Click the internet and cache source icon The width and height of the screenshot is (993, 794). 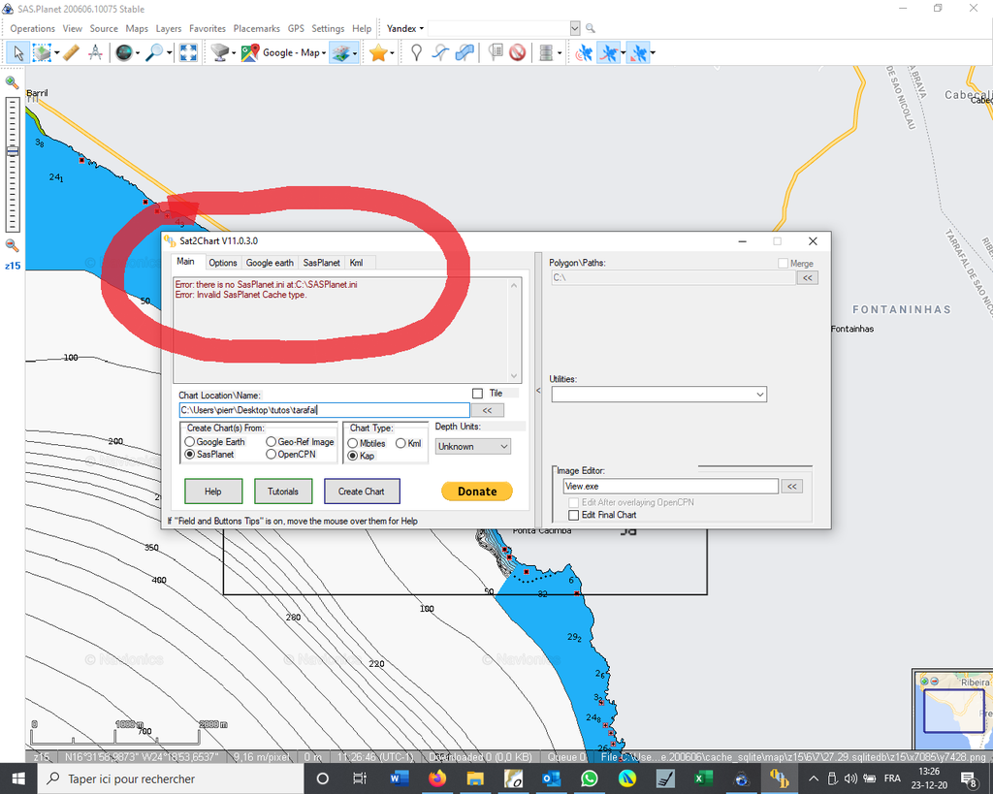tap(220, 53)
